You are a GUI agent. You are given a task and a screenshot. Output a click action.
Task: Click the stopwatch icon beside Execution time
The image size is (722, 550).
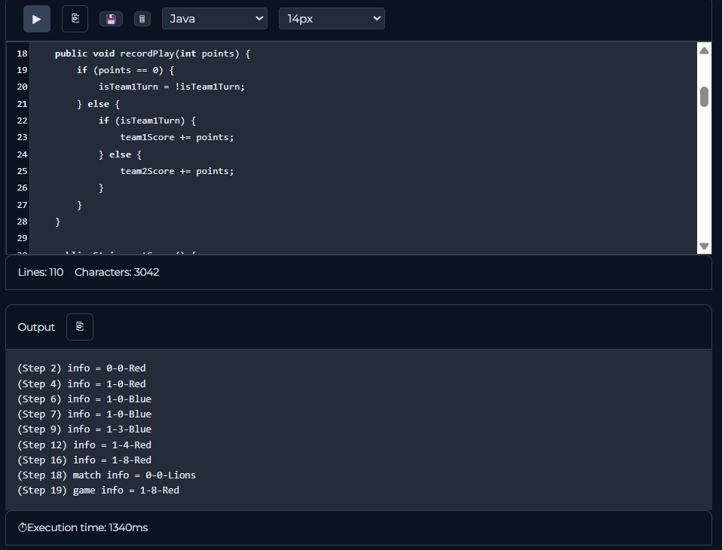(22, 527)
